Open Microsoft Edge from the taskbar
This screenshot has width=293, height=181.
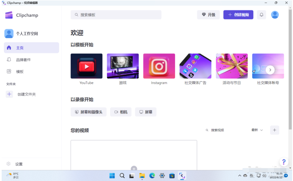point(152,176)
